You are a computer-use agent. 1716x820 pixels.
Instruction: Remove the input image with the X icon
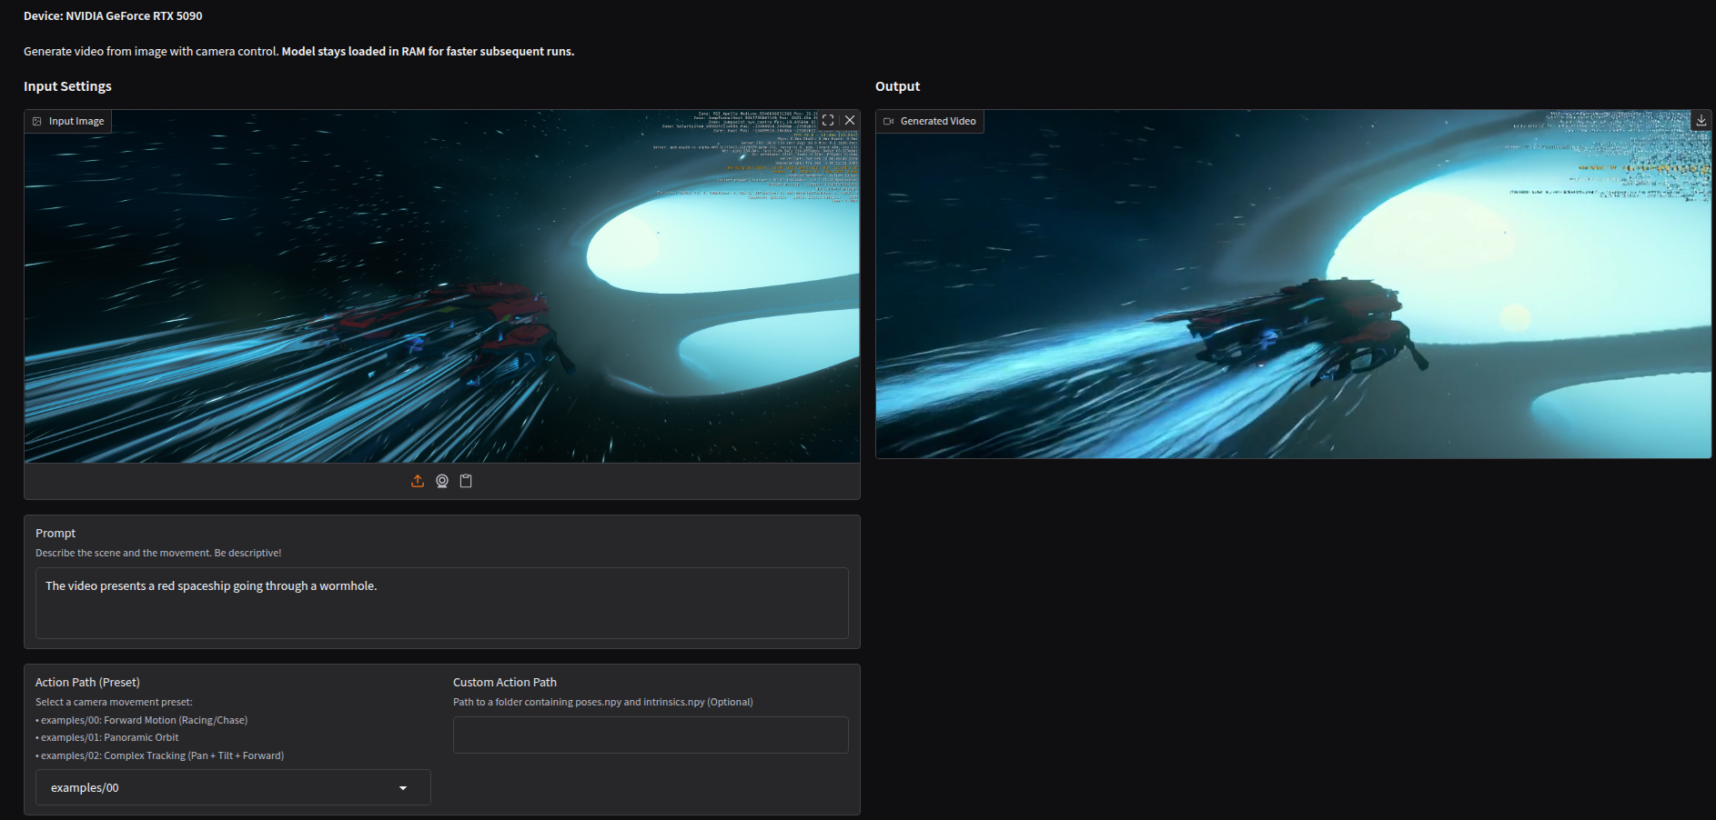pos(850,120)
